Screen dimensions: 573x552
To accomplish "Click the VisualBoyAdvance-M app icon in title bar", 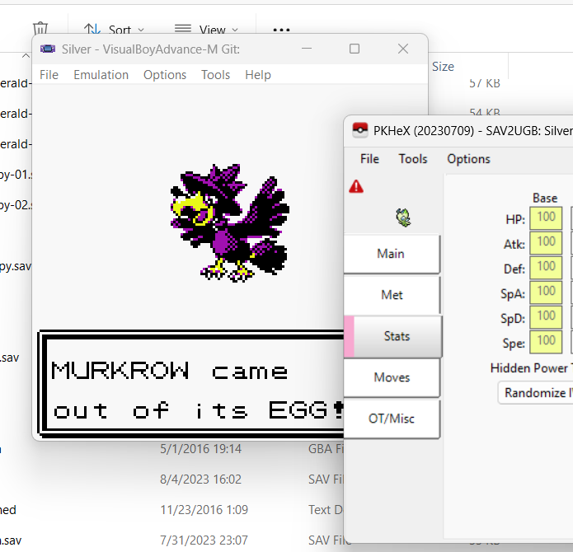I will click(x=48, y=49).
